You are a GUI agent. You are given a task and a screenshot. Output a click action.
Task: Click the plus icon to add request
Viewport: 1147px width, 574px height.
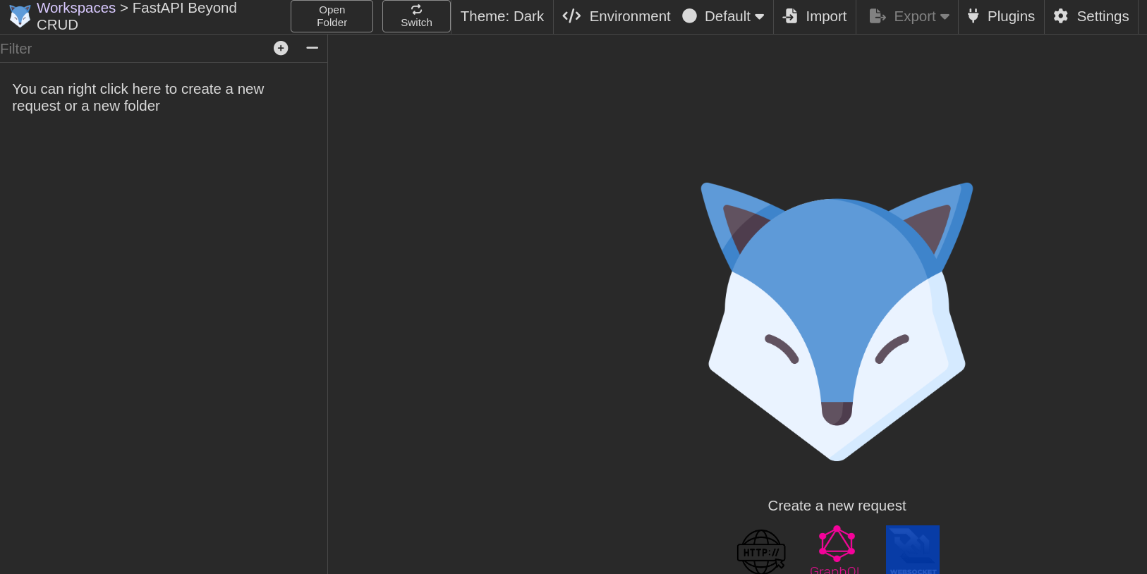coord(281,48)
